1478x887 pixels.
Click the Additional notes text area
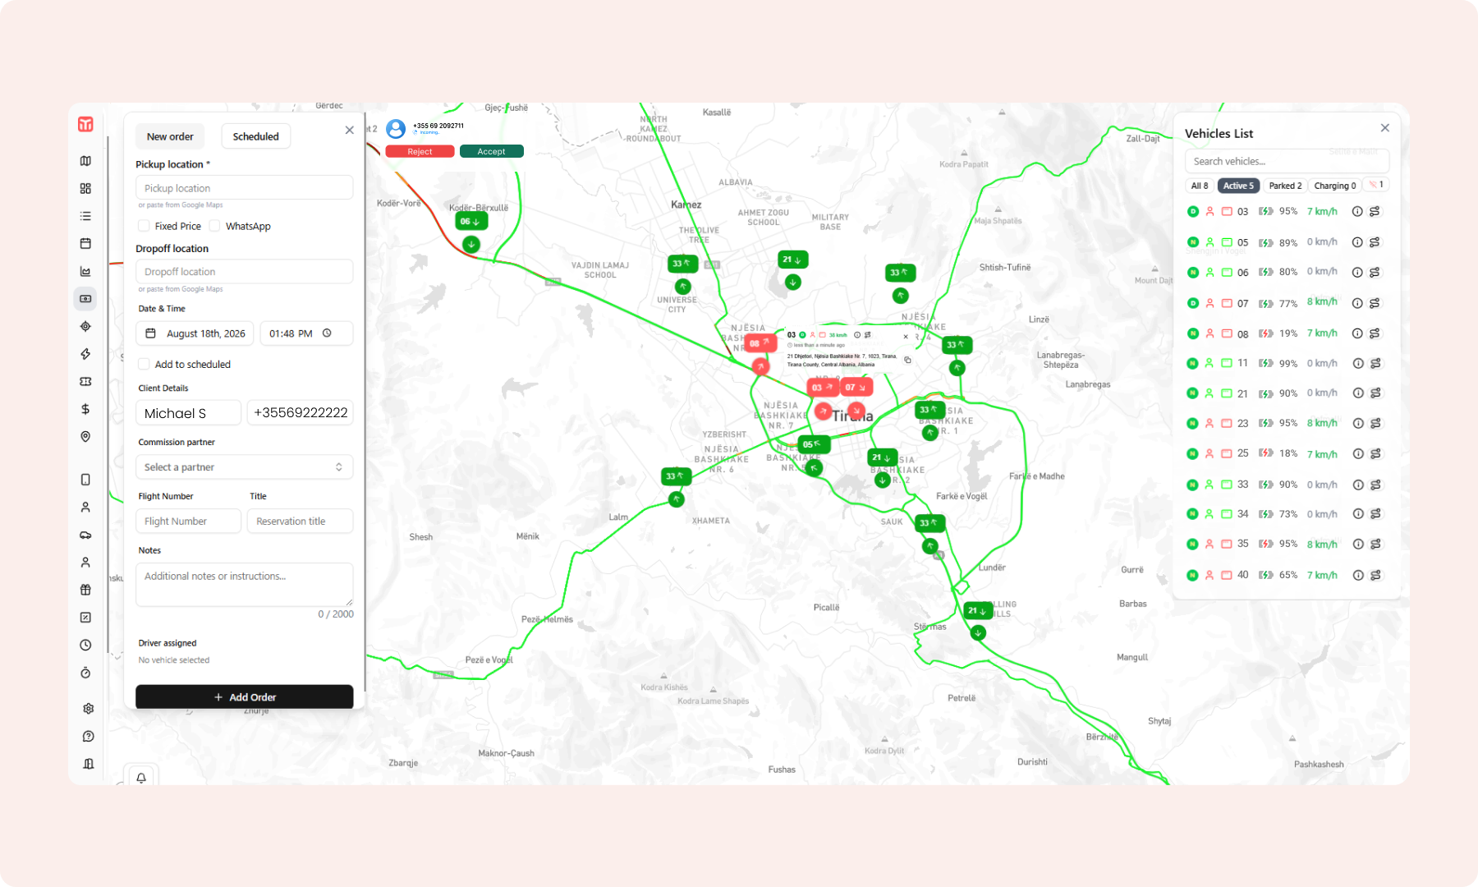244,584
